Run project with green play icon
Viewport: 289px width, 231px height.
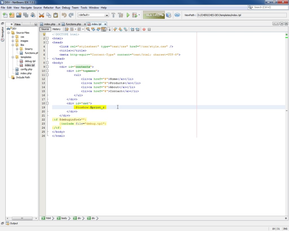pos(128,15)
